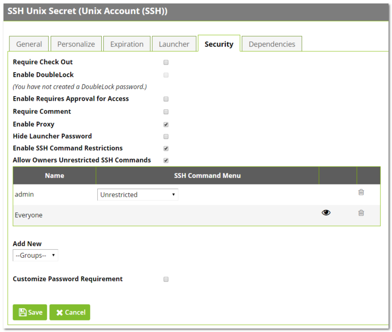Click the eye icon in Everyone row
The height and width of the screenshot is (332, 392).
[x=326, y=213]
